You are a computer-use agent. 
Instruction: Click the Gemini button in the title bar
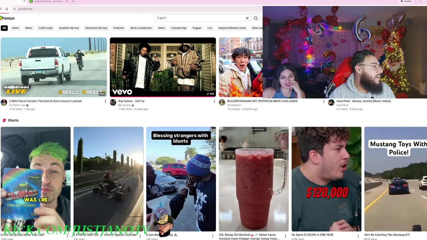tap(406, 1)
